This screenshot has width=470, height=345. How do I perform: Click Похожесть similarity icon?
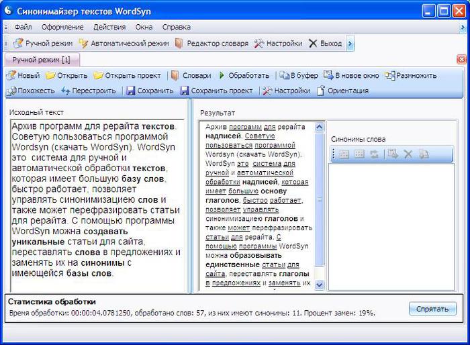tap(11, 91)
